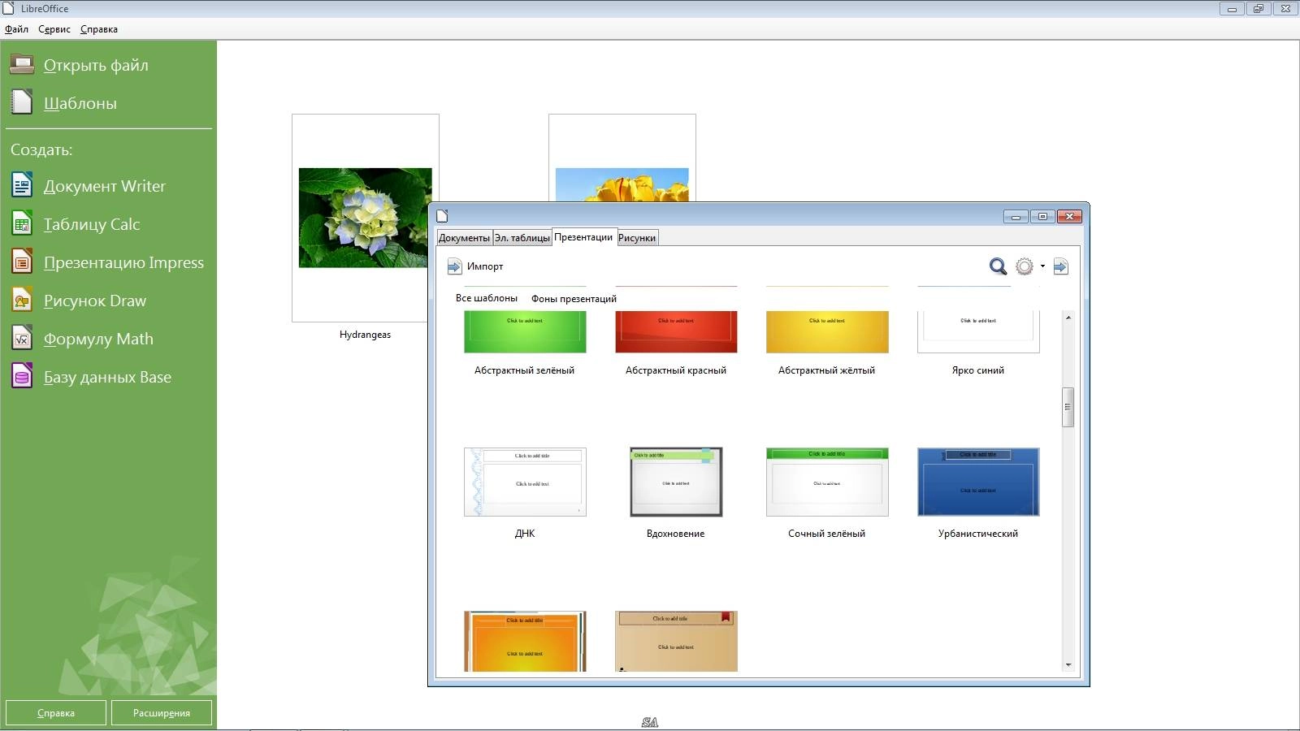Click the Абстрактный красный label text

(x=676, y=370)
